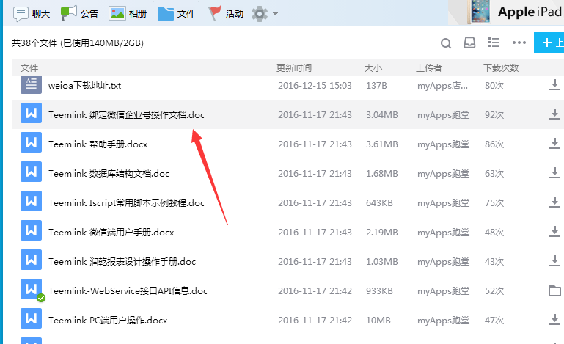Click Word icon of Iscript常用脚本示例教程.doc
Screen dimensions: 564x344
click(31, 201)
